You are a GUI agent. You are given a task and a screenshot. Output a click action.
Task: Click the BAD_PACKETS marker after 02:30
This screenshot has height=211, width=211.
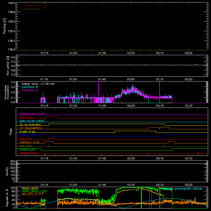click(198, 153)
